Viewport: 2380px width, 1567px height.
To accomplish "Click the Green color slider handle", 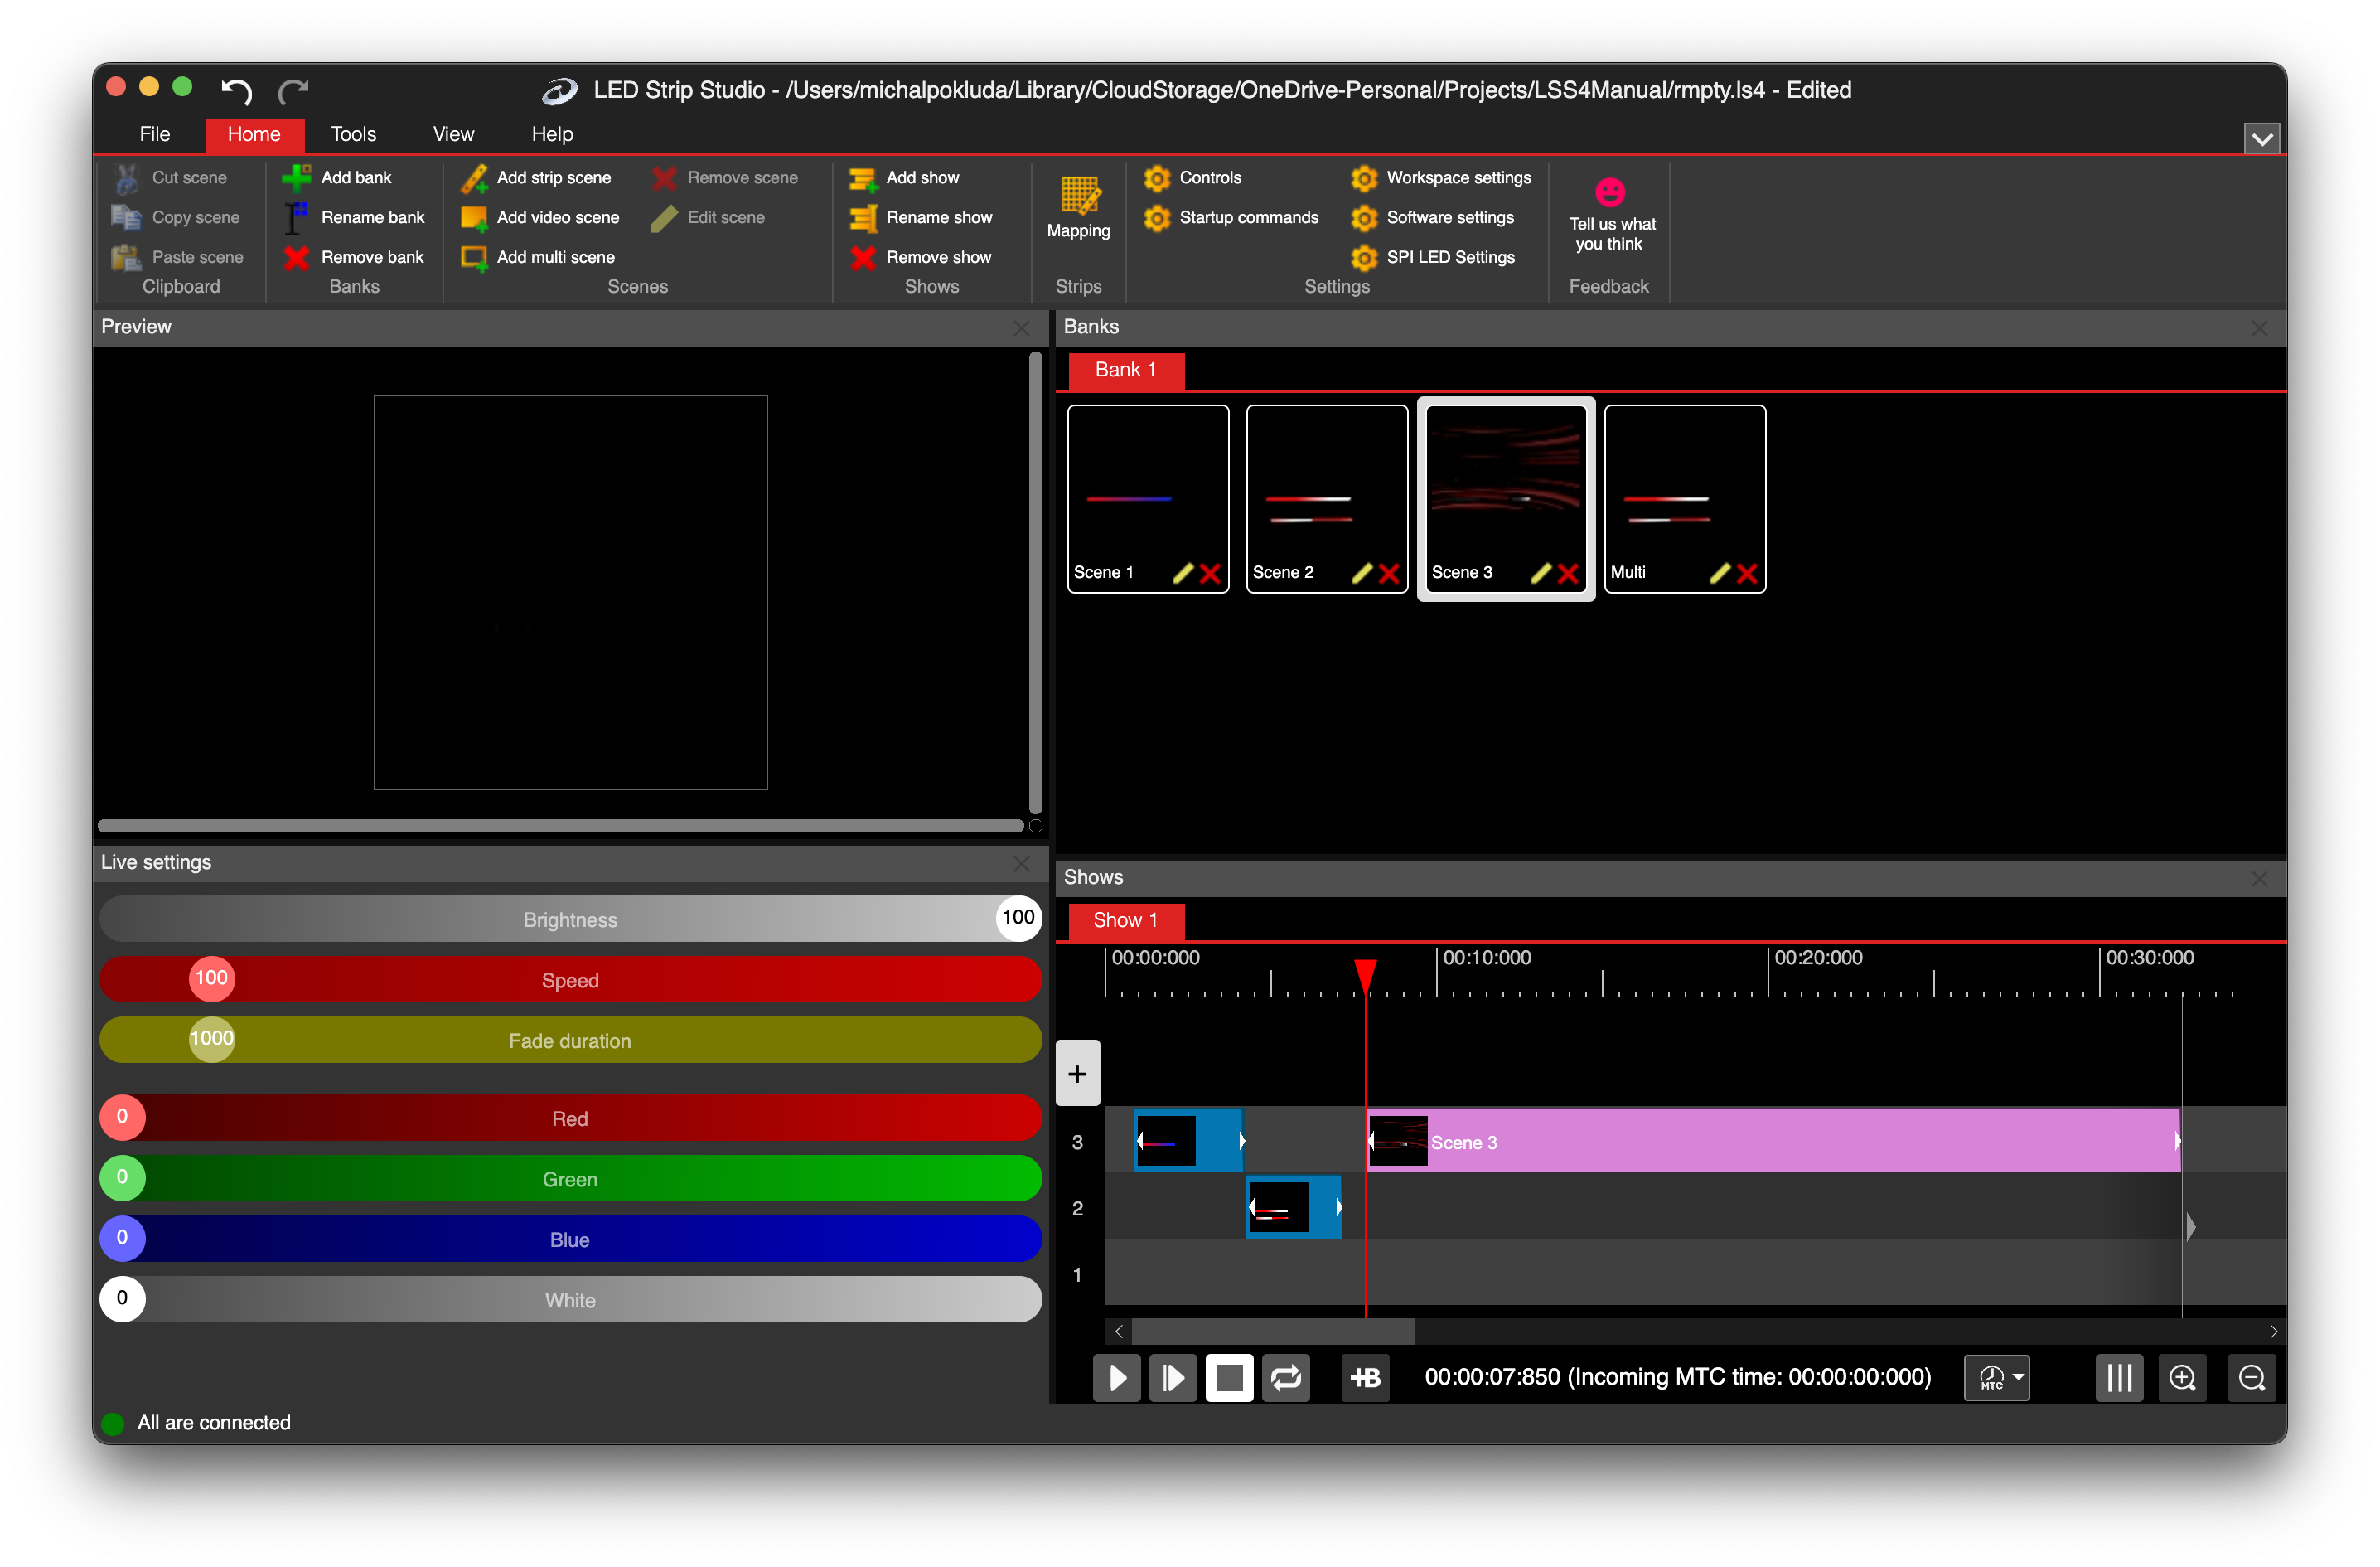I will tap(123, 1178).
